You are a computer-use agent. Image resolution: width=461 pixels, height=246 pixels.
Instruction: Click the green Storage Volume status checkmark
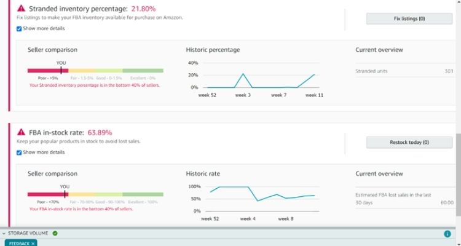coord(55,234)
